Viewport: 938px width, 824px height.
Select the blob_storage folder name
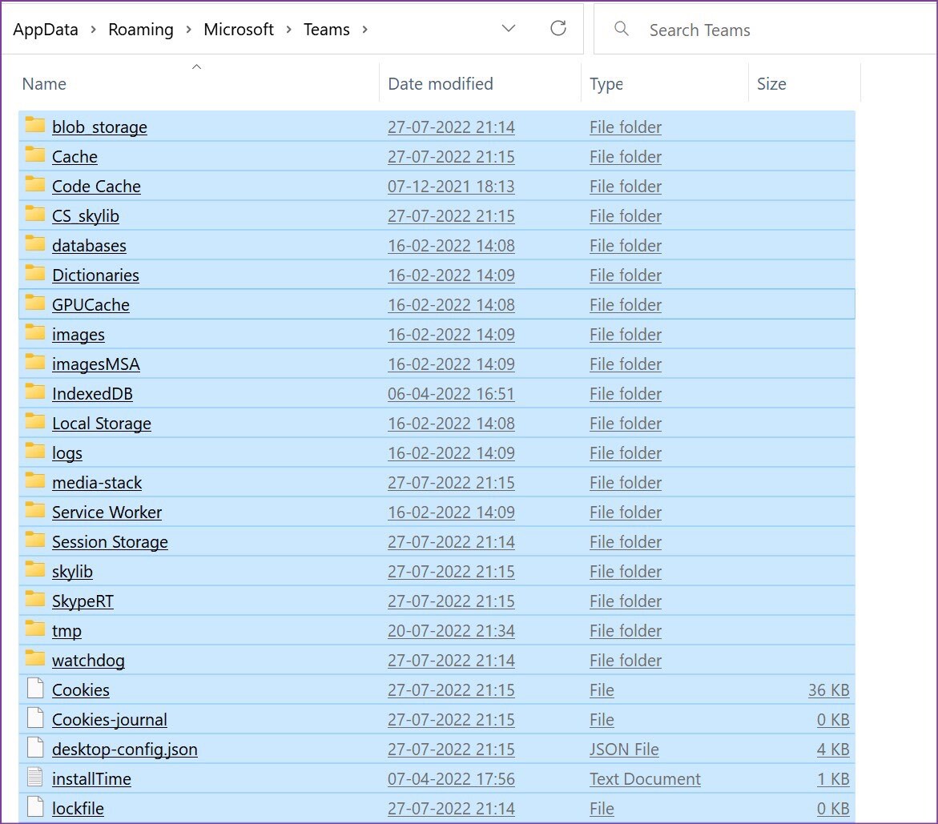[x=99, y=127]
